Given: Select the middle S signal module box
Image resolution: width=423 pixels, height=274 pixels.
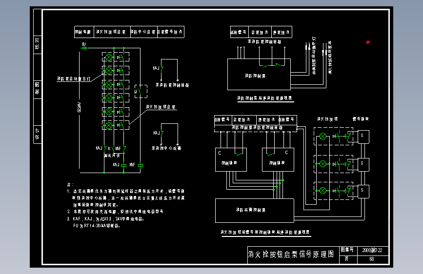Looking at the screenshot, I should pos(363,164).
